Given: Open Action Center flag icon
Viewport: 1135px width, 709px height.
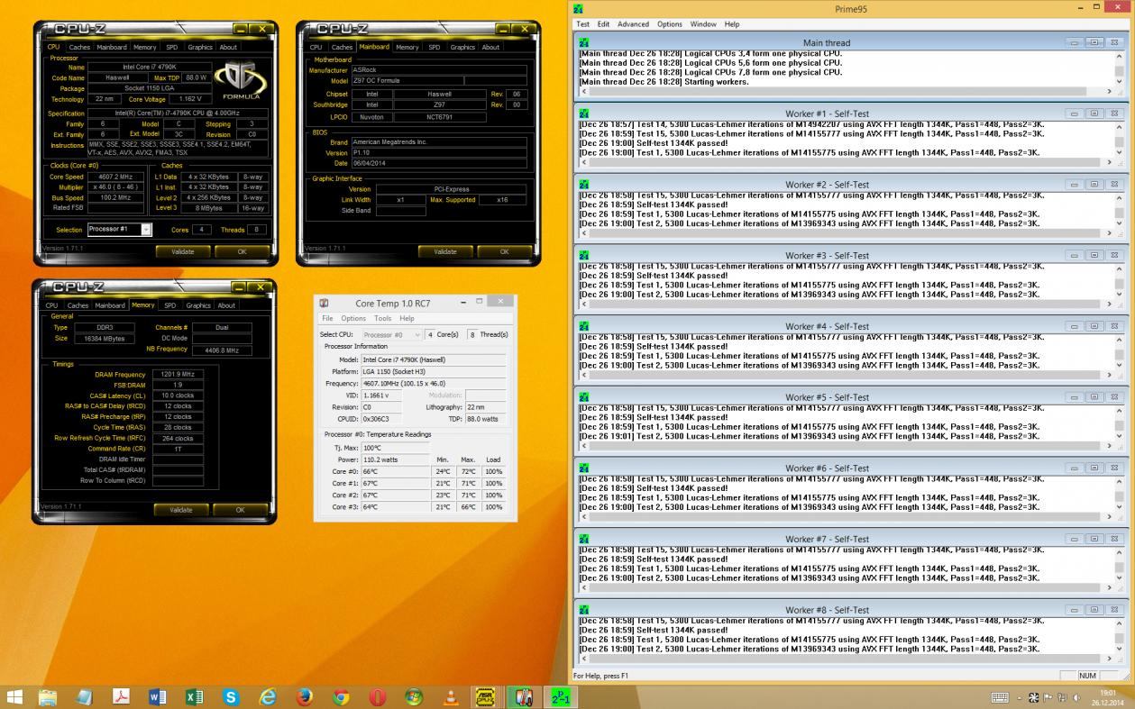Looking at the screenshot, I should [1048, 697].
